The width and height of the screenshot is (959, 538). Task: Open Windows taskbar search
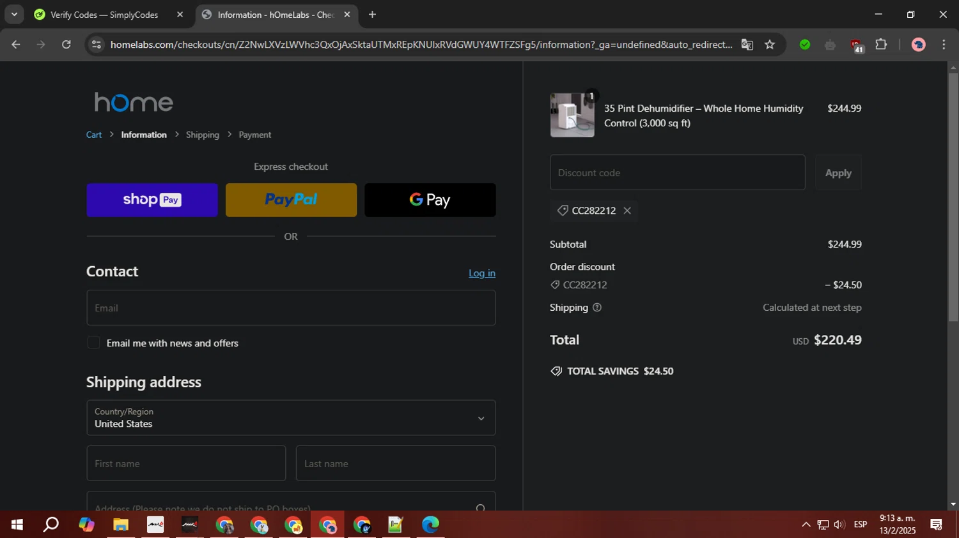click(51, 525)
